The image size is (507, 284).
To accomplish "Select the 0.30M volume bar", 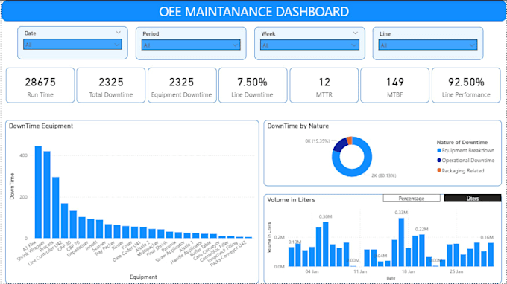I will click(326, 244).
